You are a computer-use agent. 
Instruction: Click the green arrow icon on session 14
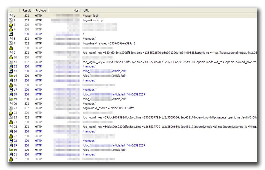click(x=11, y=76)
